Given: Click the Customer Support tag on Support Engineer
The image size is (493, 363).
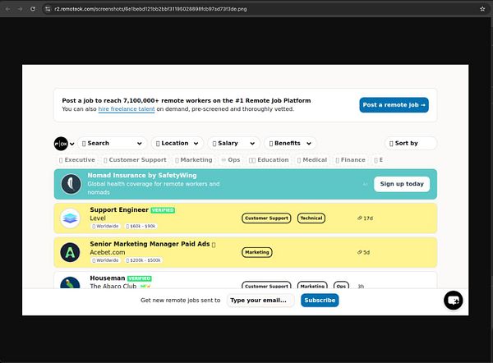Looking at the screenshot, I should coord(266,218).
